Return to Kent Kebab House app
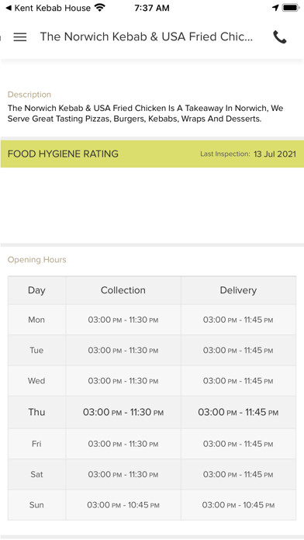Image resolution: width=304 pixels, height=540 pixels. coord(48,8)
